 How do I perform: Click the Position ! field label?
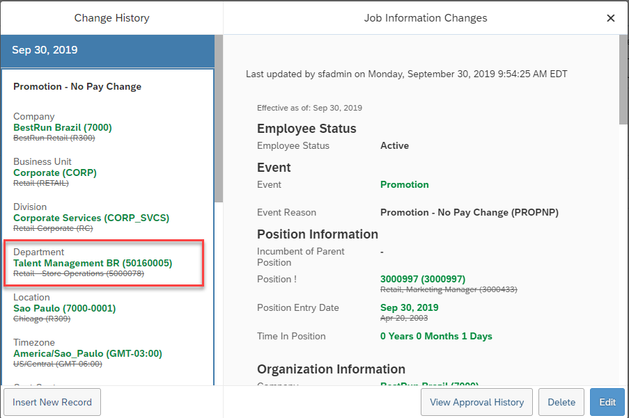[277, 279]
